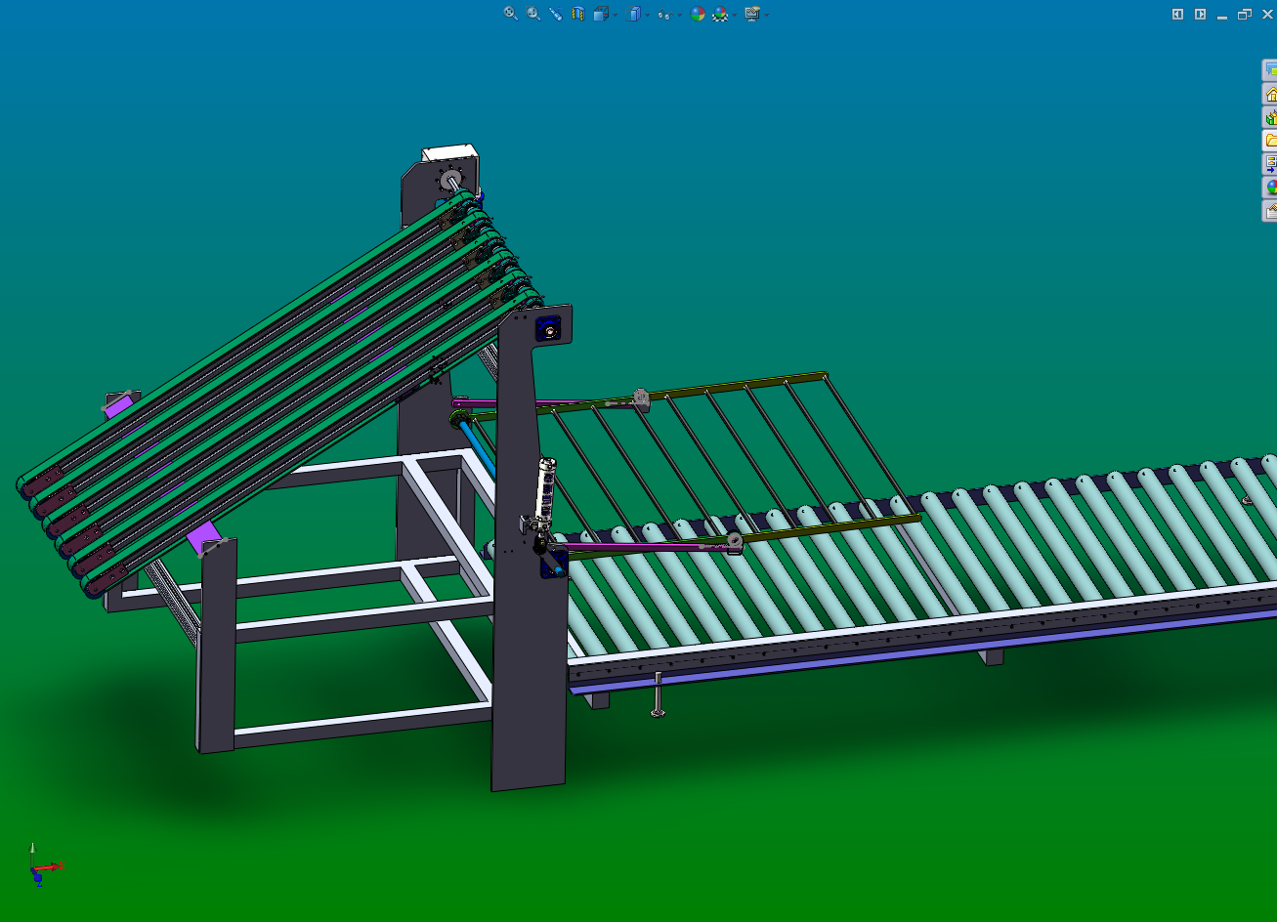Click the blue Z axis of the triad

tap(37, 877)
